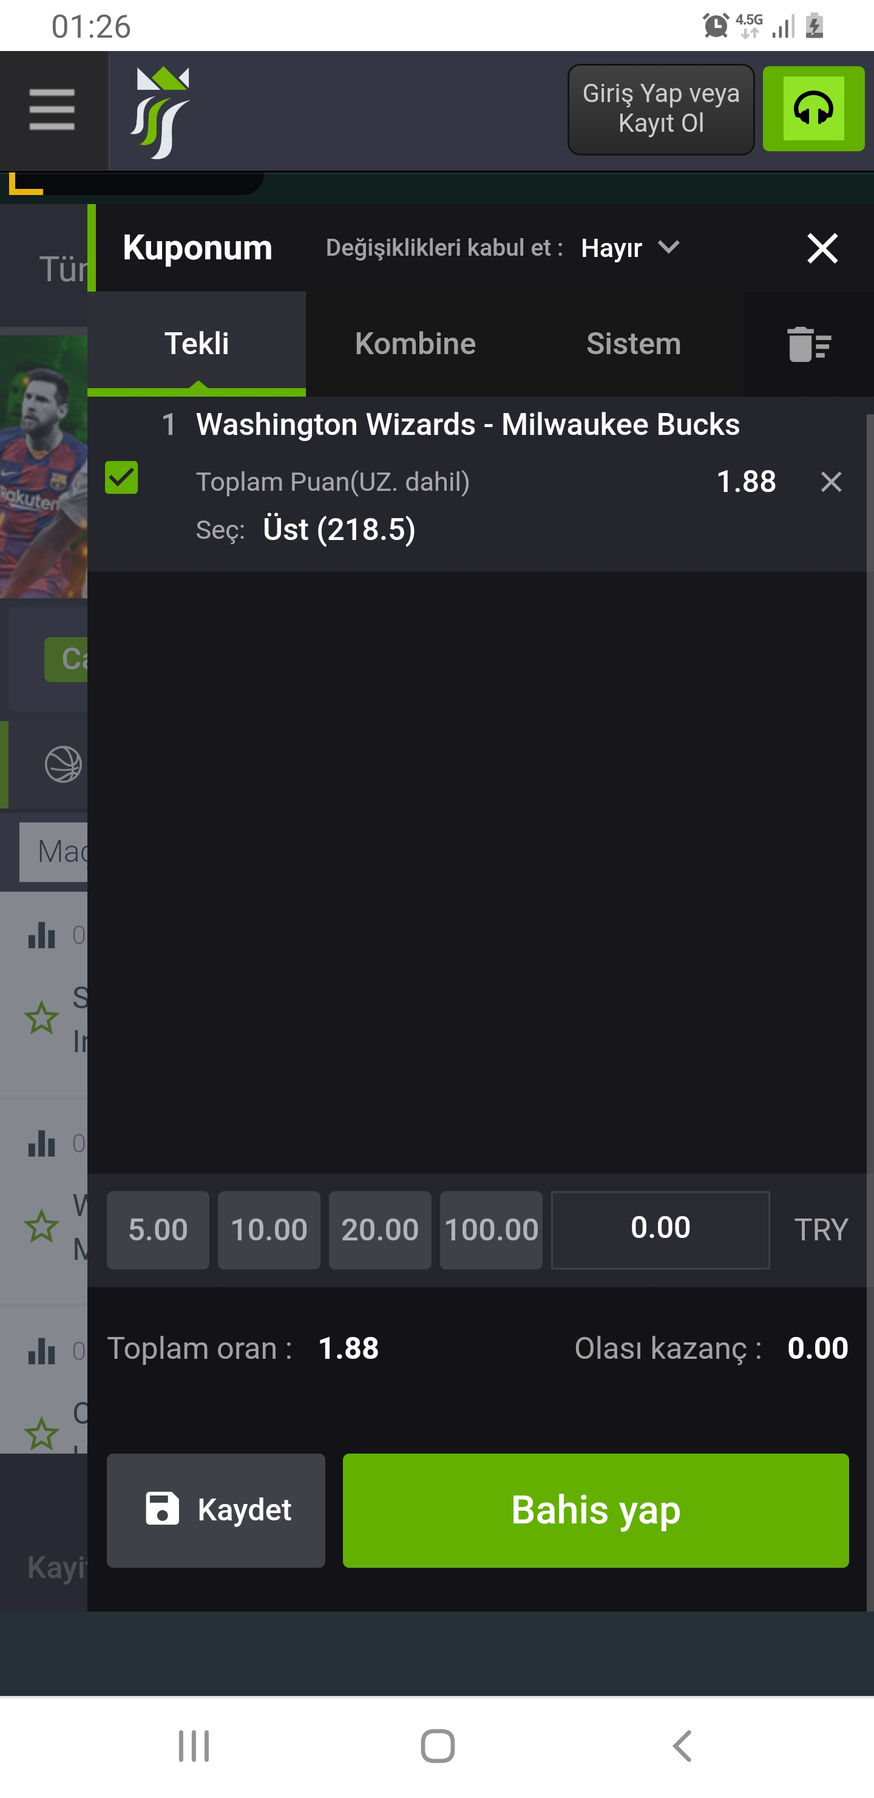The width and height of the screenshot is (874, 1798).
Task: Click the basketball sport icon
Action: (x=63, y=764)
